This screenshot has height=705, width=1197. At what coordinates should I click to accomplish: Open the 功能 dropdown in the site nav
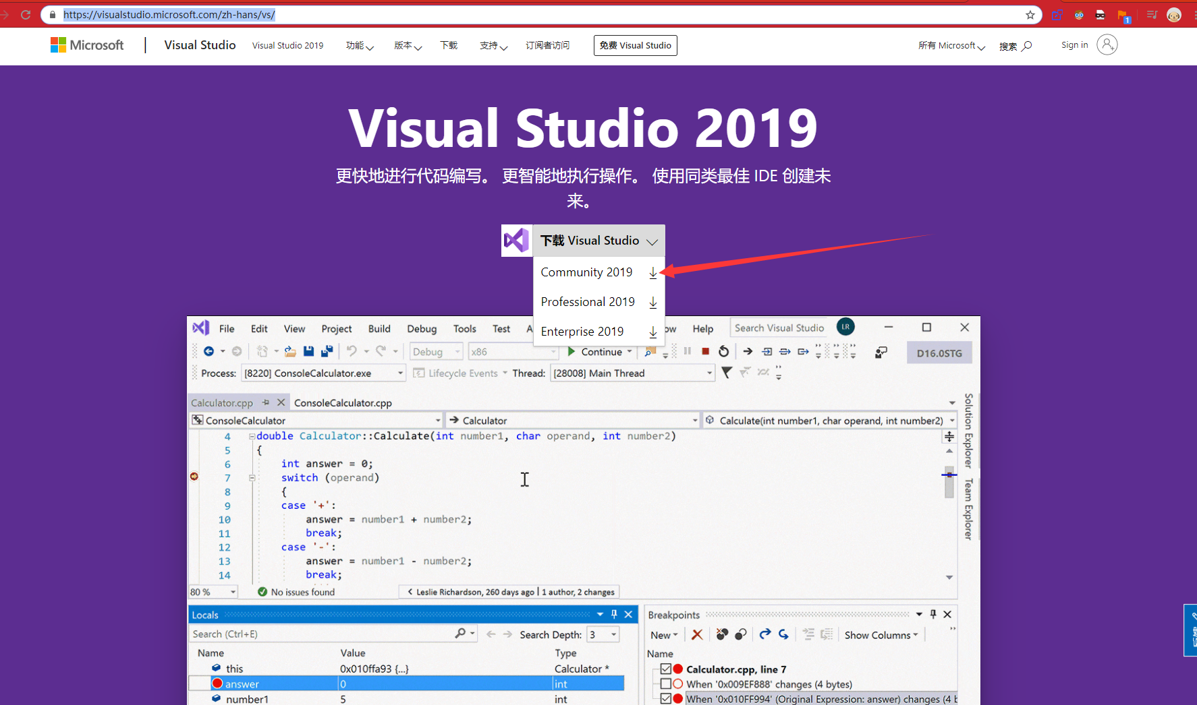pos(360,45)
